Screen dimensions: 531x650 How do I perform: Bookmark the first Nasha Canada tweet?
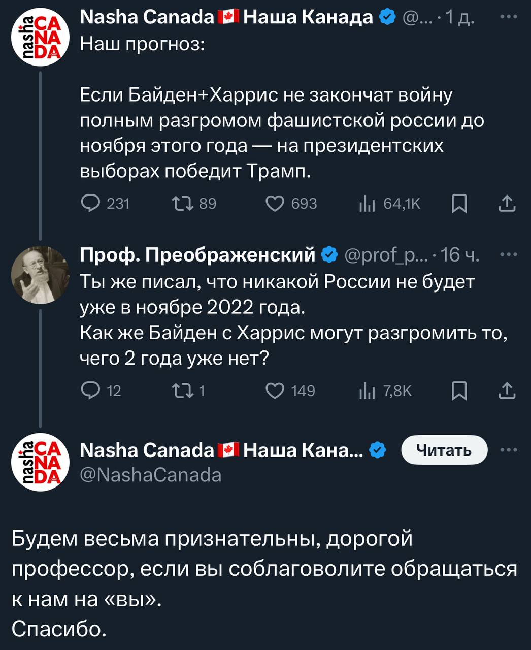coord(459,204)
